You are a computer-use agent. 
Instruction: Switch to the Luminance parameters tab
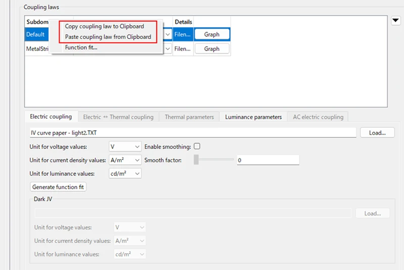(x=254, y=117)
